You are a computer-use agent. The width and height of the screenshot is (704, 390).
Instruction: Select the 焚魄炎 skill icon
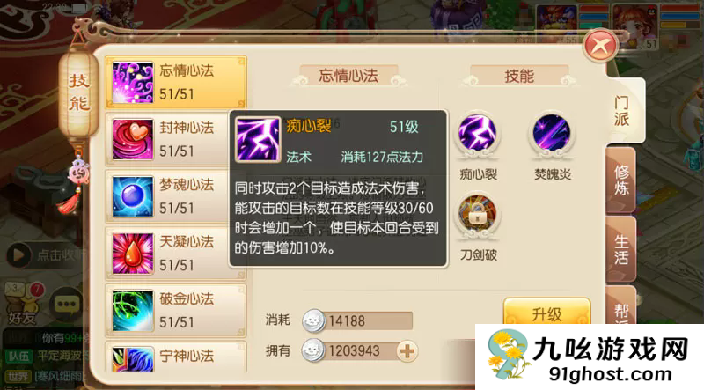(x=552, y=135)
